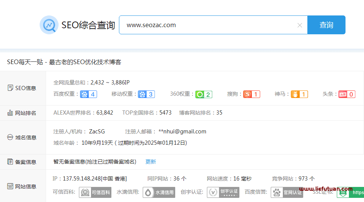This screenshot has width=364, height=202.
Task: Click the 备案信息 document icon
Action: 10,162
